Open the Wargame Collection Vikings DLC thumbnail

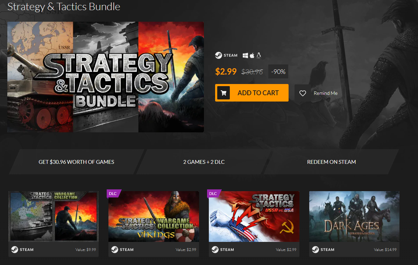click(154, 216)
